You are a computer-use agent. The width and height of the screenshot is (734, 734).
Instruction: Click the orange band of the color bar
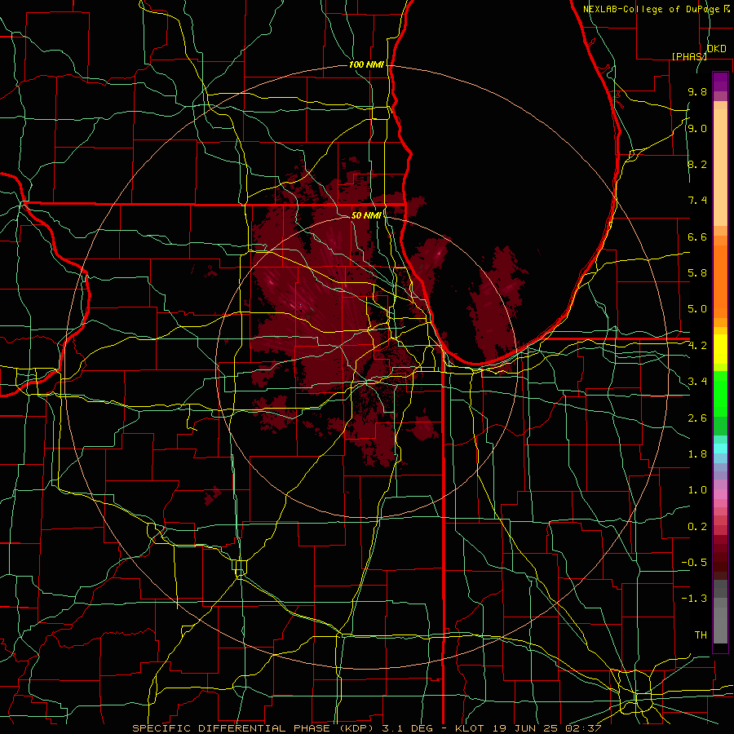[720, 281]
